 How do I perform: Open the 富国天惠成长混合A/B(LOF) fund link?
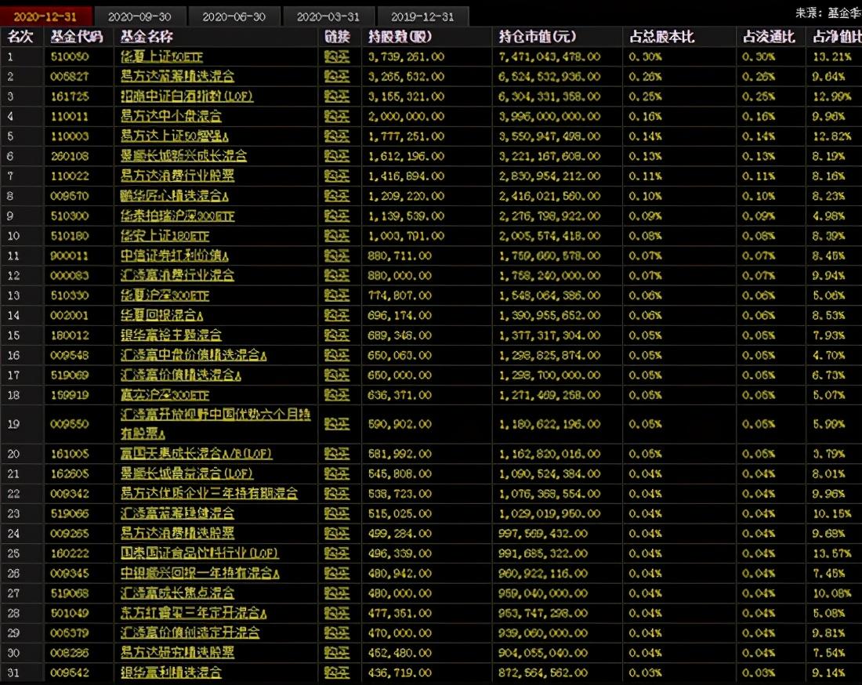pyautogui.click(x=196, y=454)
